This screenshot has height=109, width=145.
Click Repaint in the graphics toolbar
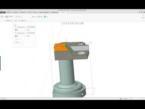[x=69, y=23]
